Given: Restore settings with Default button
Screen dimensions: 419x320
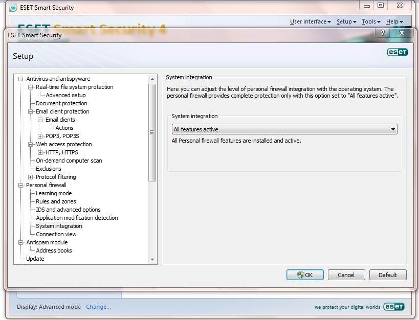Looking at the screenshot, I should coord(388,275).
